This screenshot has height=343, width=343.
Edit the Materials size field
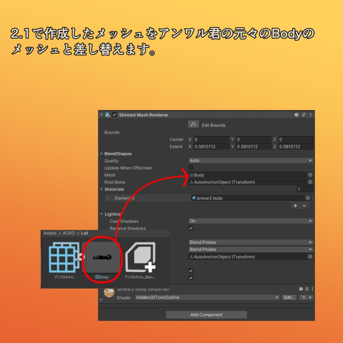(305, 189)
